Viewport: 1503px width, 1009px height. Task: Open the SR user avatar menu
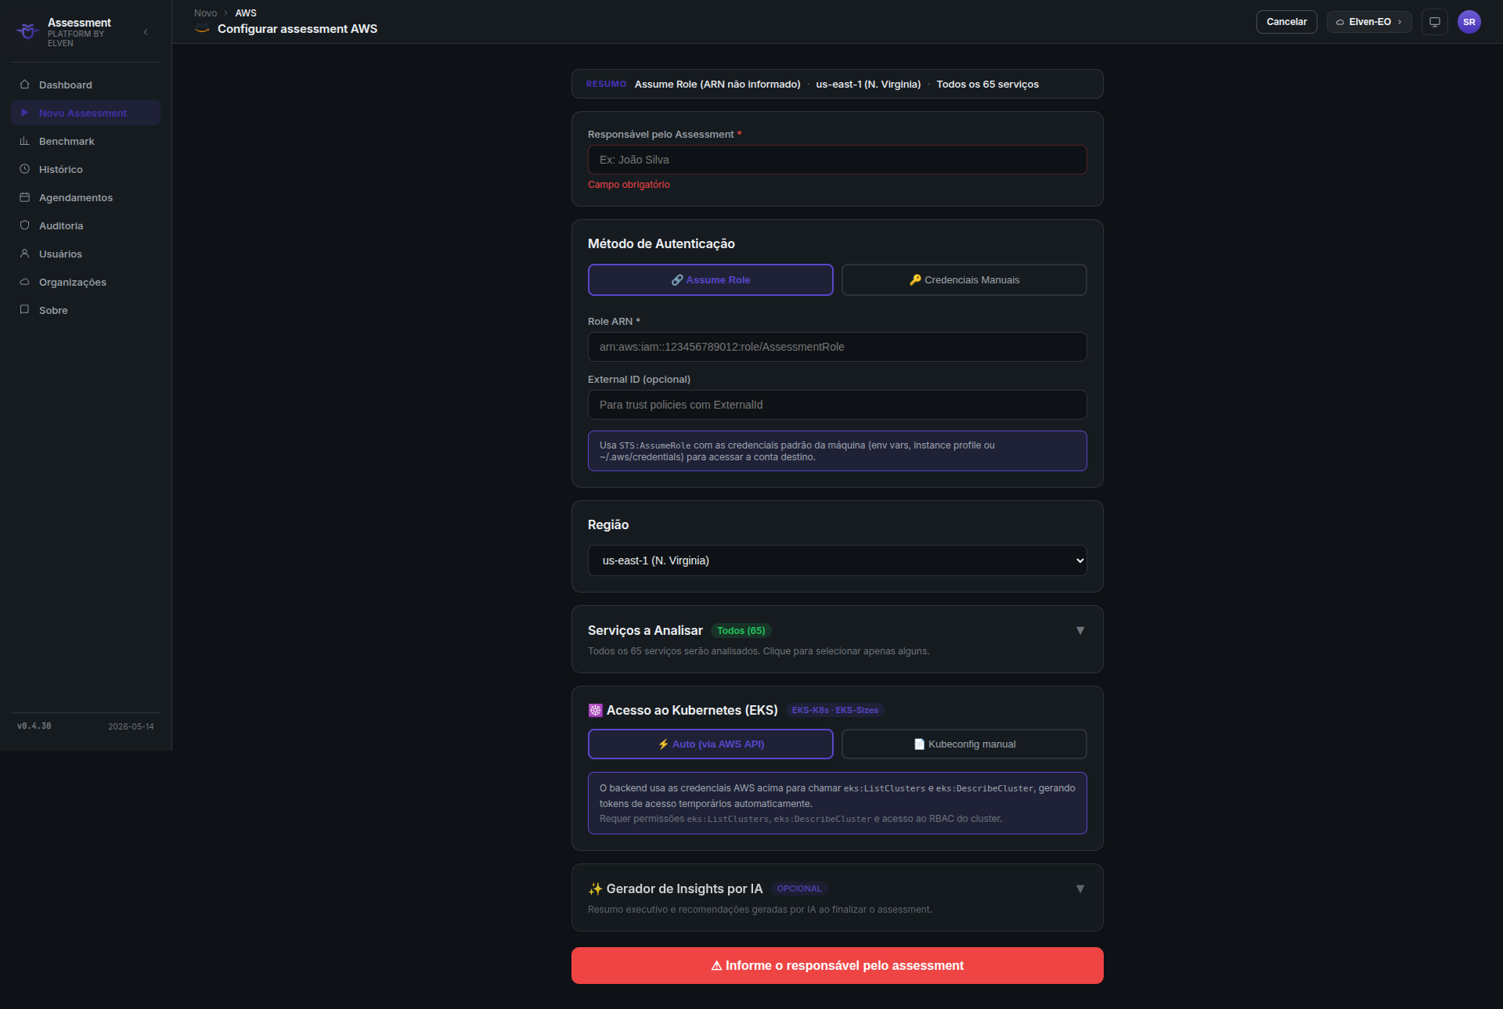[1469, 22]
